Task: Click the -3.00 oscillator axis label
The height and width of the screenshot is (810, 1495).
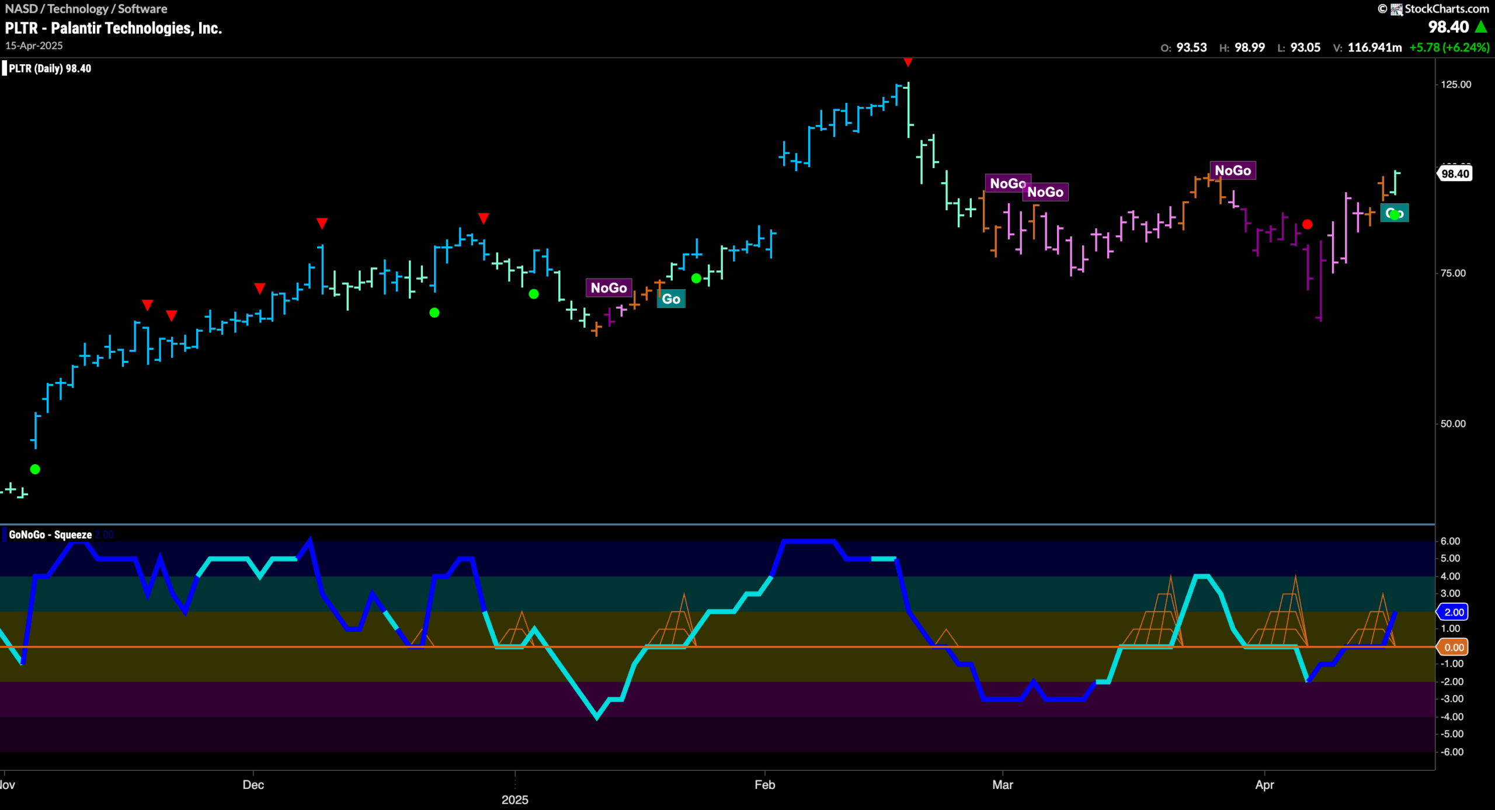Action: (x=1452, y=698)
